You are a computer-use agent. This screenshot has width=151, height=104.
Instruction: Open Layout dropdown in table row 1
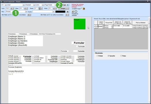pyautogui.click(x=103, y=26)
